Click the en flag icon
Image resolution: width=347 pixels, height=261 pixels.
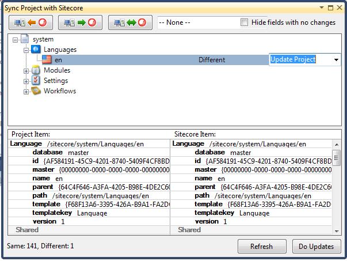tap(47, 59)
